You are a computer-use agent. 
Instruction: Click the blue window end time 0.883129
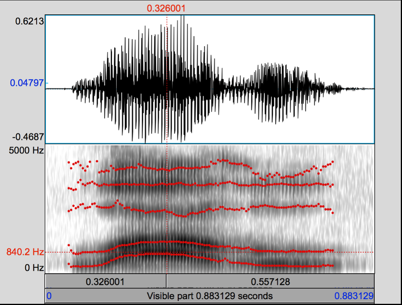[x=354, y=296]
